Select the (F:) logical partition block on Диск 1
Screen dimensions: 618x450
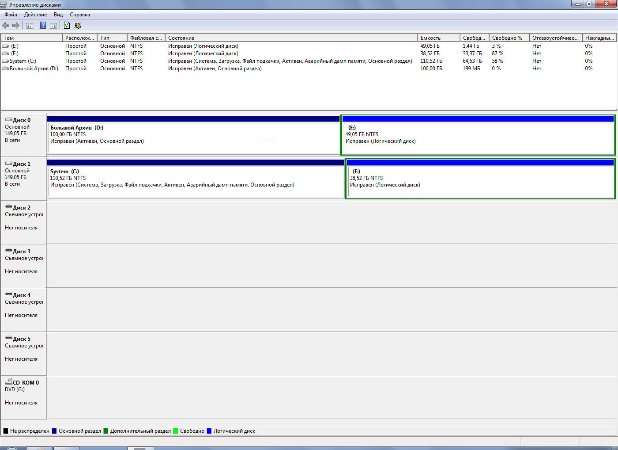(480, 179)
